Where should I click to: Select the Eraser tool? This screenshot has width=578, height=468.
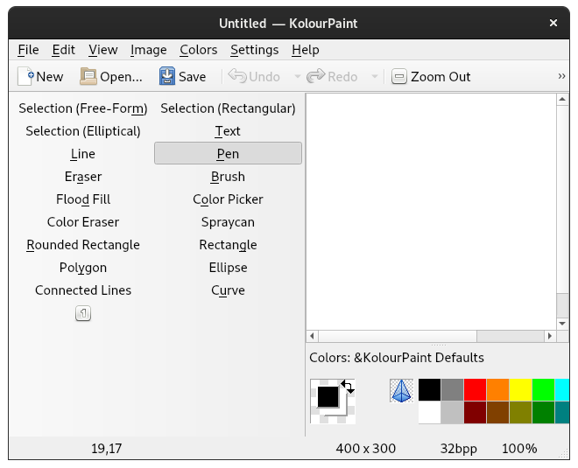(x=83, y=177)
